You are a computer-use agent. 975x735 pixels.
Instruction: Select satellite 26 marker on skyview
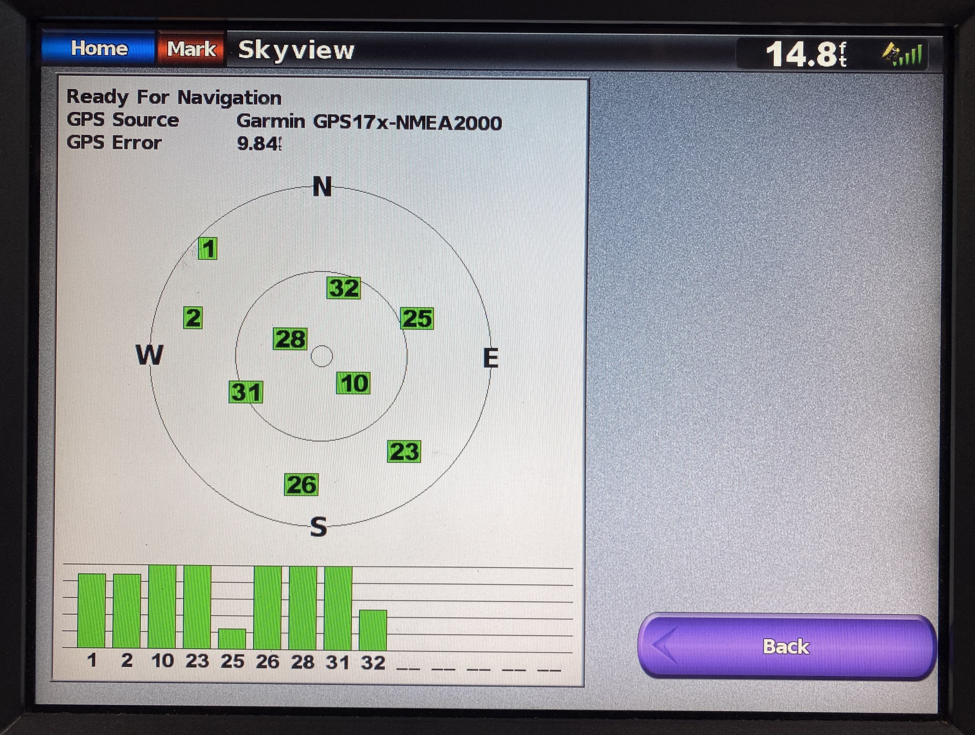(301, 485)
